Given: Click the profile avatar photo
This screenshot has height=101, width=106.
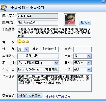Looking at the screenshot, I should [70, 19].
